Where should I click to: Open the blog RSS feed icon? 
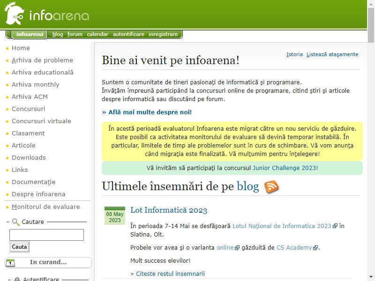pos(272,187)
